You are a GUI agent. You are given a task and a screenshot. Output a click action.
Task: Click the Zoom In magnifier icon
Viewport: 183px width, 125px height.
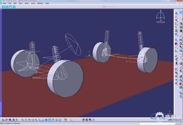pos(36,120)
